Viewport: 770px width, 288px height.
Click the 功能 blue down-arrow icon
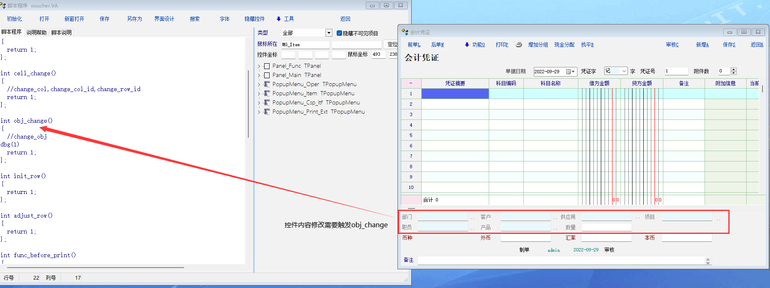point(467,45)
